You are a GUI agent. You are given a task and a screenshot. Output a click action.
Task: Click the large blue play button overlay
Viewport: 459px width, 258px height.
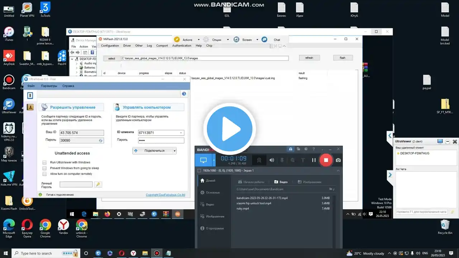click(229, 129)
